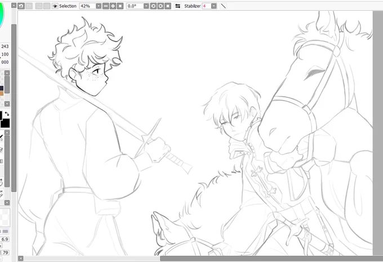
Task: Toggle the selection edge visibility eye
Action: click(55, 6)
